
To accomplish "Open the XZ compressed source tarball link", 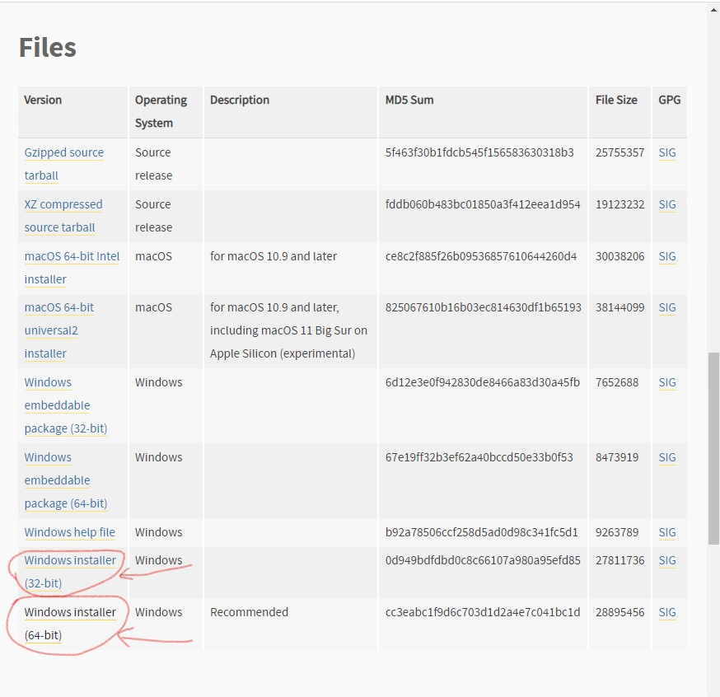I will click(63, 216).
